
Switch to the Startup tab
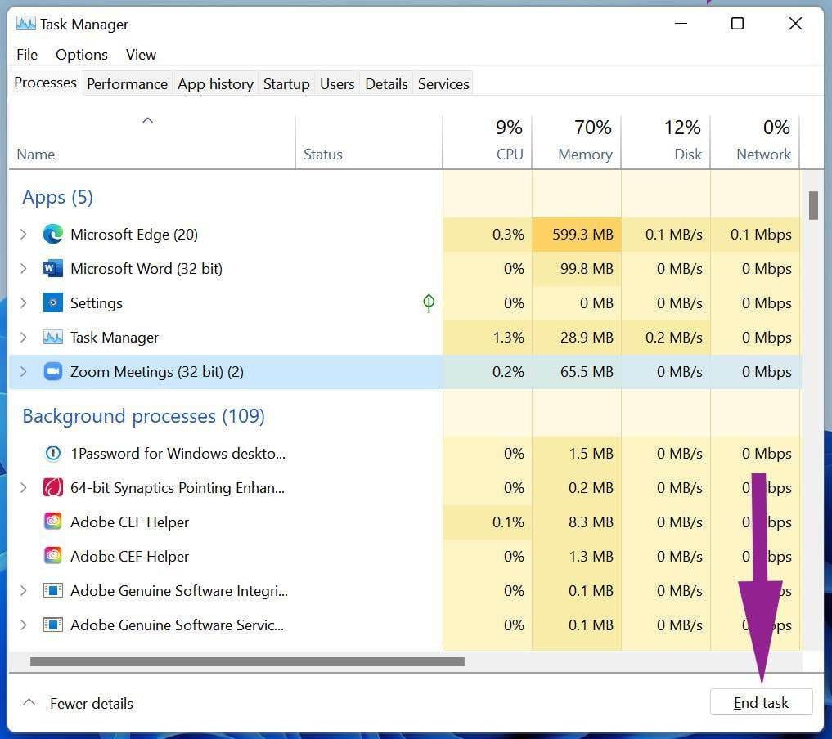pyautogui.click(x=286, y=83)
